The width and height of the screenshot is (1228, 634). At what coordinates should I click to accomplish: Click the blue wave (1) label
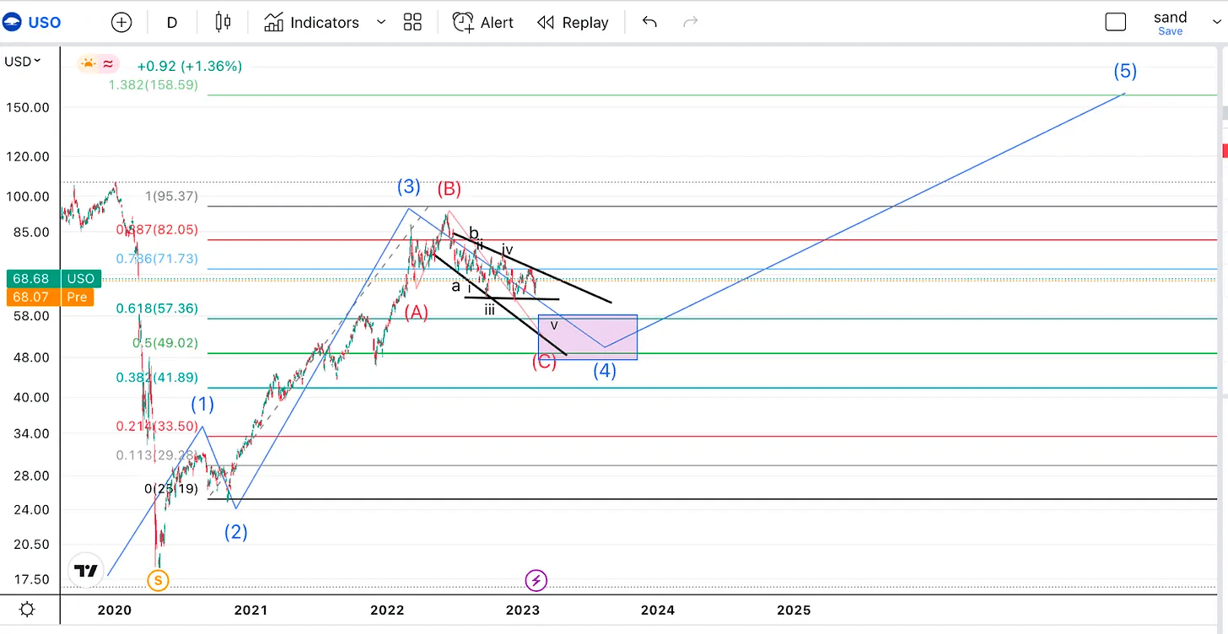tap(202, 404)
